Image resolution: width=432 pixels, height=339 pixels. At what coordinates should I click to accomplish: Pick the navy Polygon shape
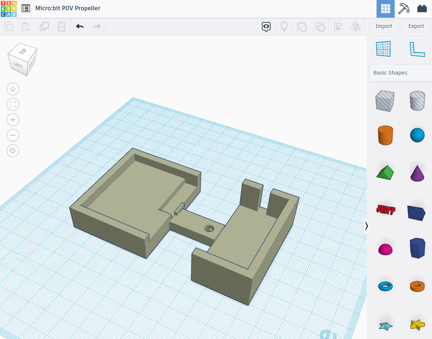(x=417, y=248)
